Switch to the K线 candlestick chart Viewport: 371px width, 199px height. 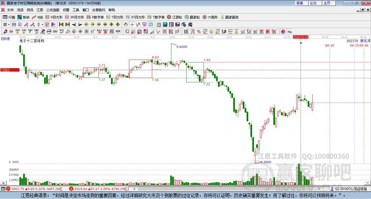37,17
